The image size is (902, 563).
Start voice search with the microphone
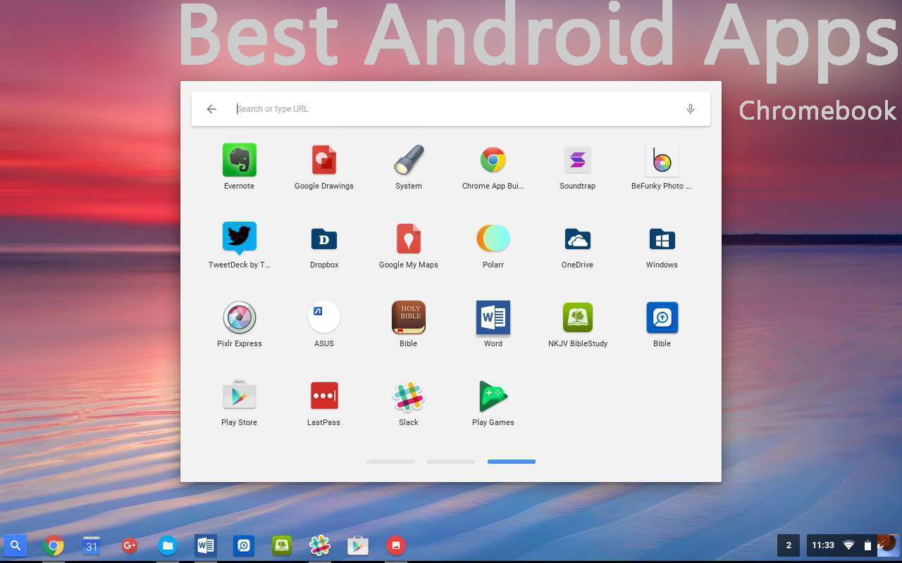coord(691,109)
